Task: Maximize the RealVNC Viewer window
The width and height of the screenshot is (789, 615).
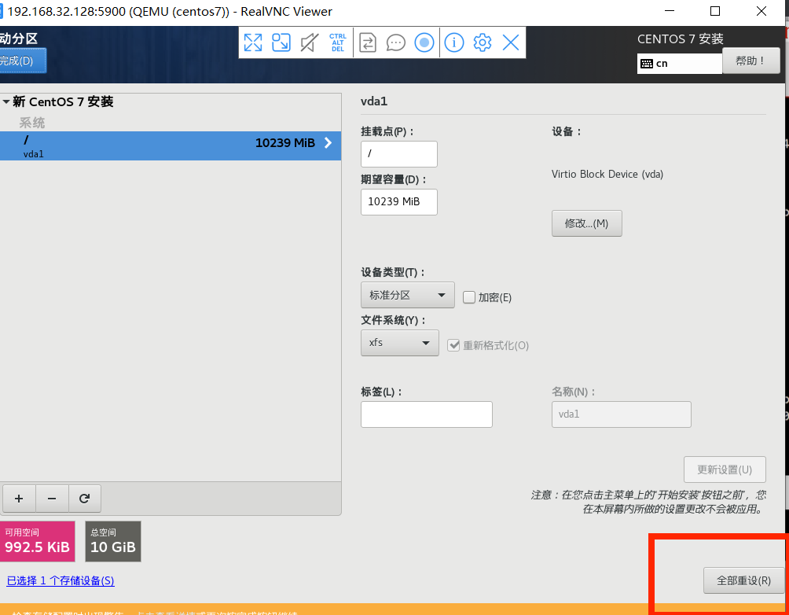Action: click(715, 11)
